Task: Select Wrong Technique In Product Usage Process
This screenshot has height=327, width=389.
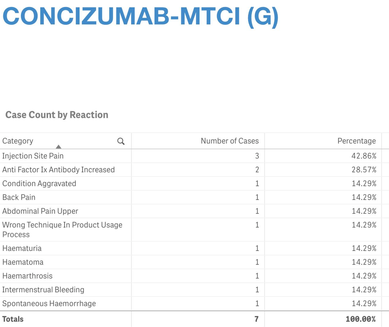Action: [x=62, y=229]
